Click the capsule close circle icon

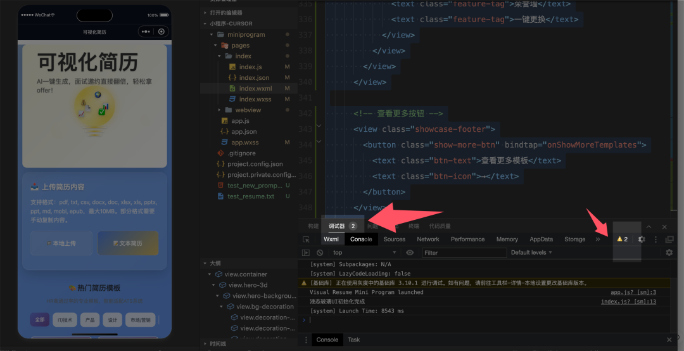click(x=161, y=32)
